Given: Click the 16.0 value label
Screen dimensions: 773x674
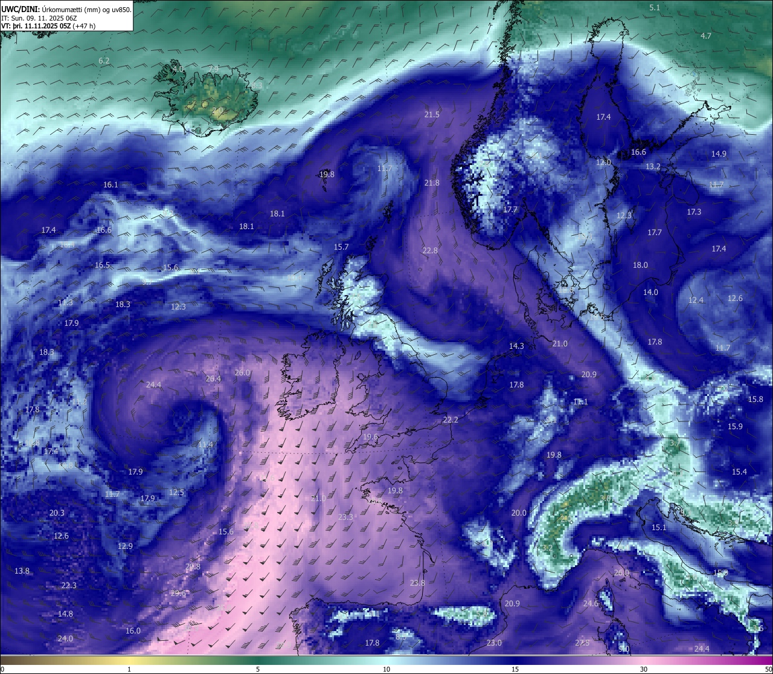Looking at the screenshot, I should pos(133,630).
